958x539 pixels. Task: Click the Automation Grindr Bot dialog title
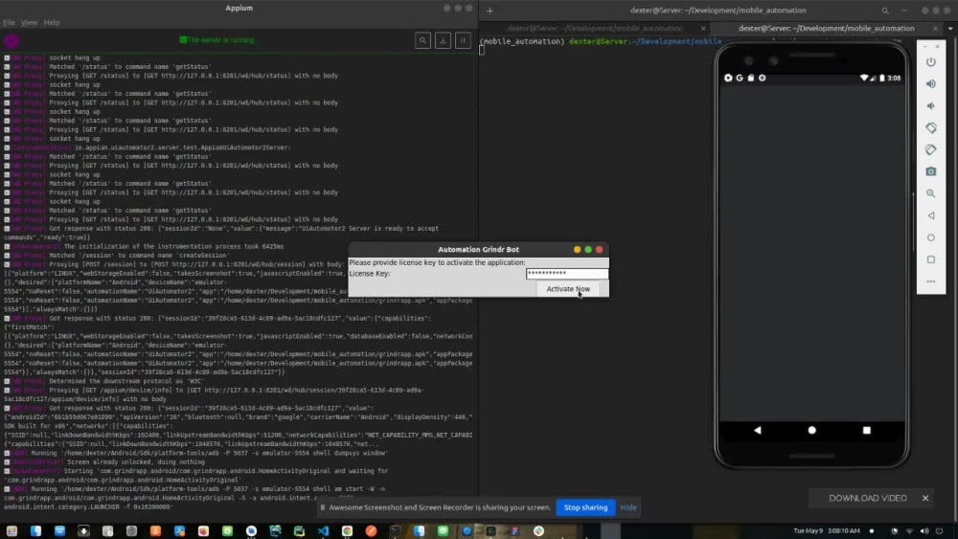click(478, 250)
